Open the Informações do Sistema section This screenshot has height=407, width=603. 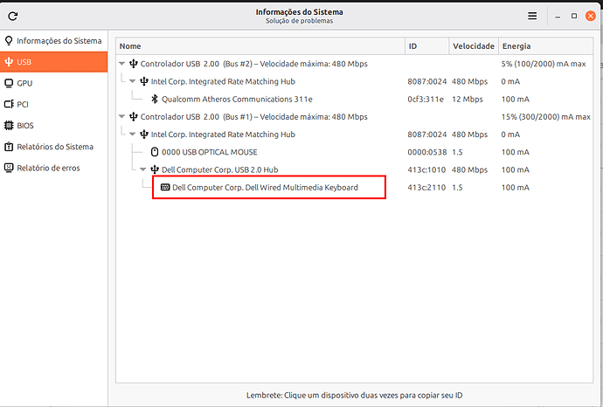click(54, 40)
